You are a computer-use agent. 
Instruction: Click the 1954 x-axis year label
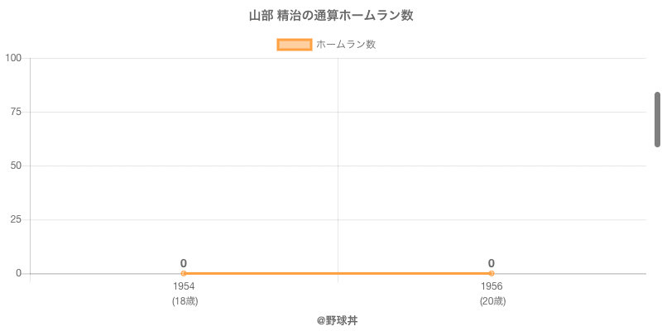184,286
